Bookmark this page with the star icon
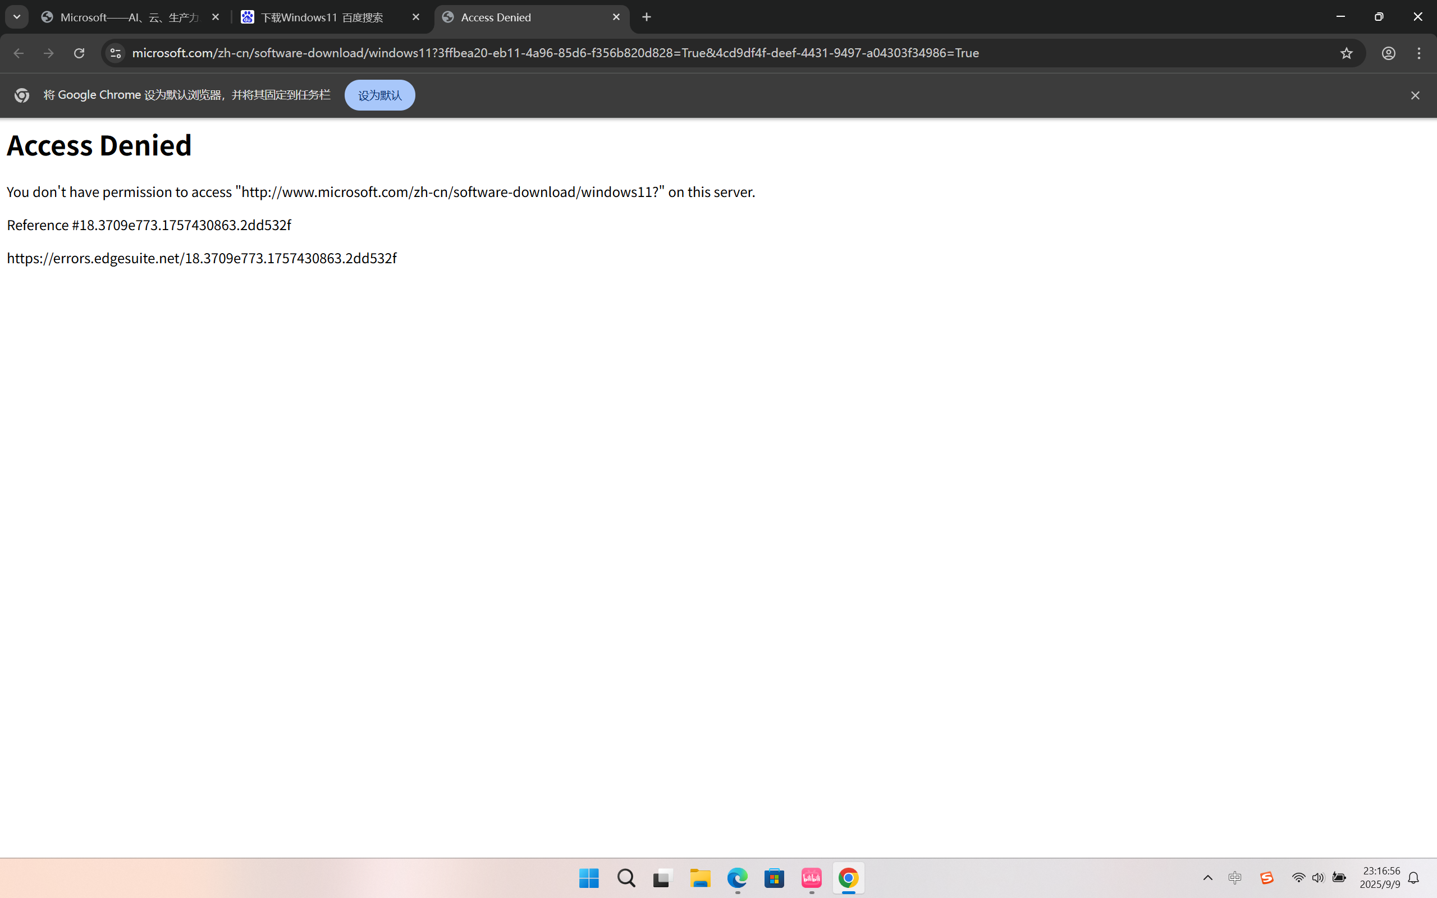 tap(1346, 53)
